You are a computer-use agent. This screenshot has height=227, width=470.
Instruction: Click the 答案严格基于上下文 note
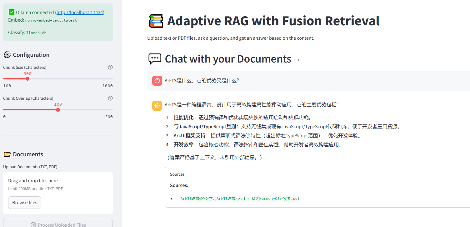pyautogui.click(x=215, y=157)
